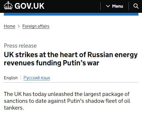Switch to Русский язык translation

point(37,78)
